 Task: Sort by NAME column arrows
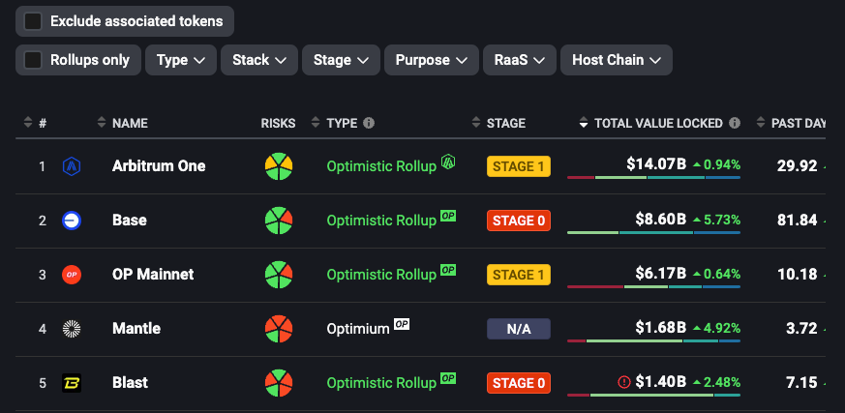point(102,123)
